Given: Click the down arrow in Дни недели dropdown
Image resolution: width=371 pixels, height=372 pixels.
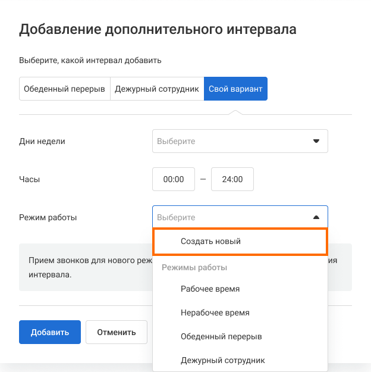Looking at the screenshot, I should pos(316,142).
